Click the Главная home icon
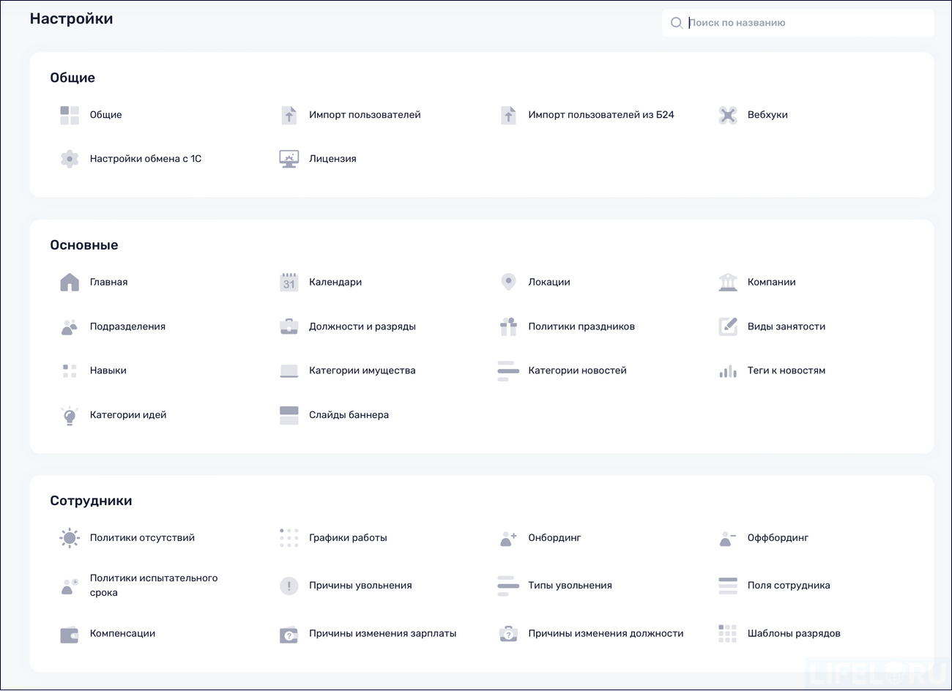 coord(69,282)
